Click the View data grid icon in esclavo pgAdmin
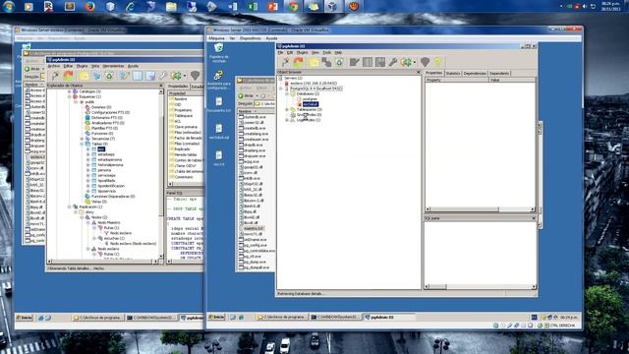This screenshot has width=629, height=354. click(x=138, y=76)
